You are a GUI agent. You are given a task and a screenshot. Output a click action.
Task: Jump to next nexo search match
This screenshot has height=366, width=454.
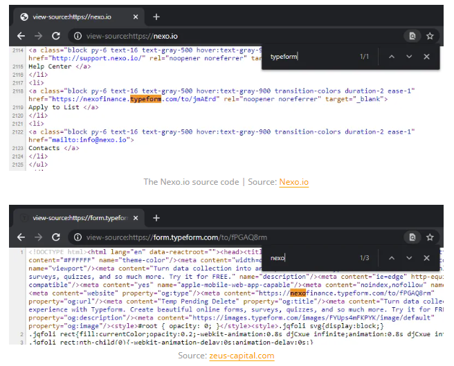[409, 257]
